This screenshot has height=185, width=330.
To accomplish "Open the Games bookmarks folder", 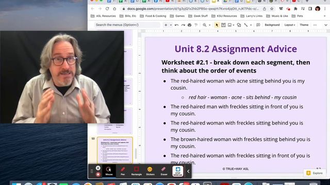I will 177,16.
